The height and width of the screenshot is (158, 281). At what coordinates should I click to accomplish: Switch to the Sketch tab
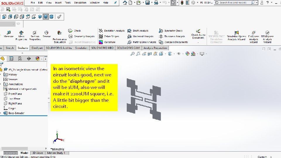point(10,48)
